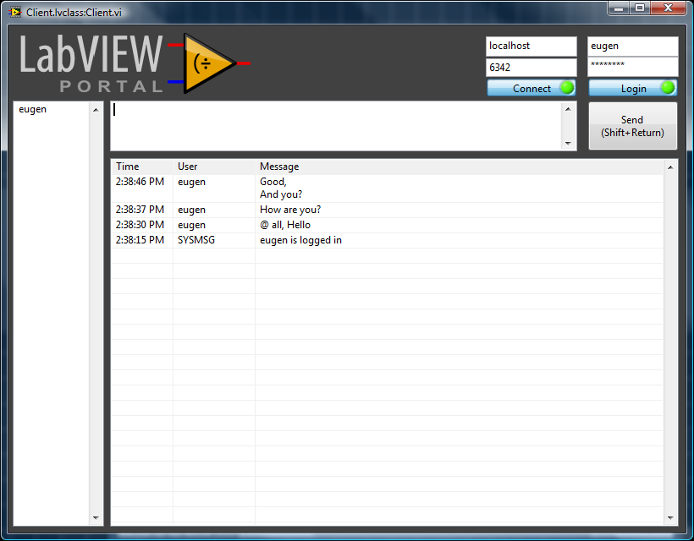Click the orange LabVIEW Portal triangle logo

[x=208, y=63]
